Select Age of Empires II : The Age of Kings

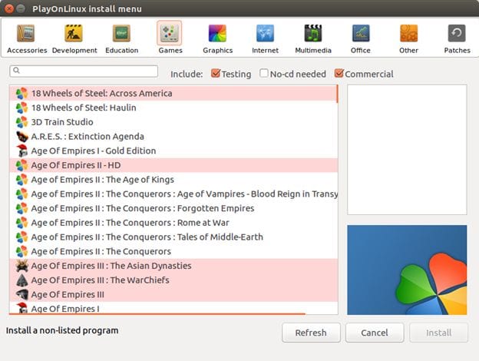tap(173, 180)
